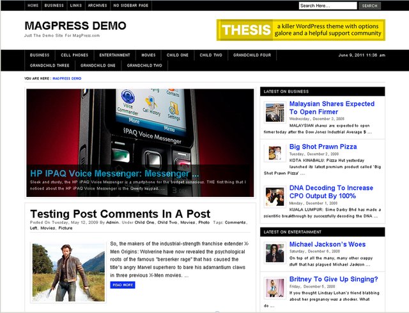Open the Left tag link
409x313 pixels.
point(33,228)
